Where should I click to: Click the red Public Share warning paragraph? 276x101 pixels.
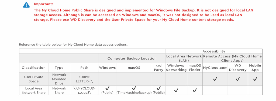coord(143,15)
